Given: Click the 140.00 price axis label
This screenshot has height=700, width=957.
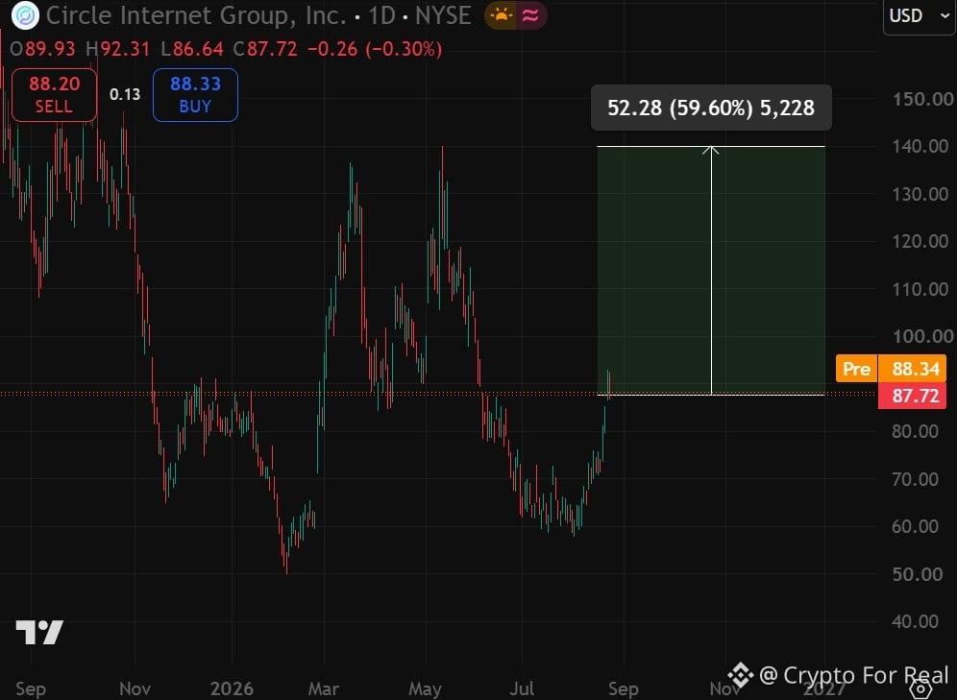Looking at the screenshot, I should (x=921, y=146).
